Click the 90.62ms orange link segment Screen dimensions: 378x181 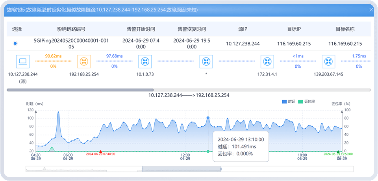click(x=53, y=61)
